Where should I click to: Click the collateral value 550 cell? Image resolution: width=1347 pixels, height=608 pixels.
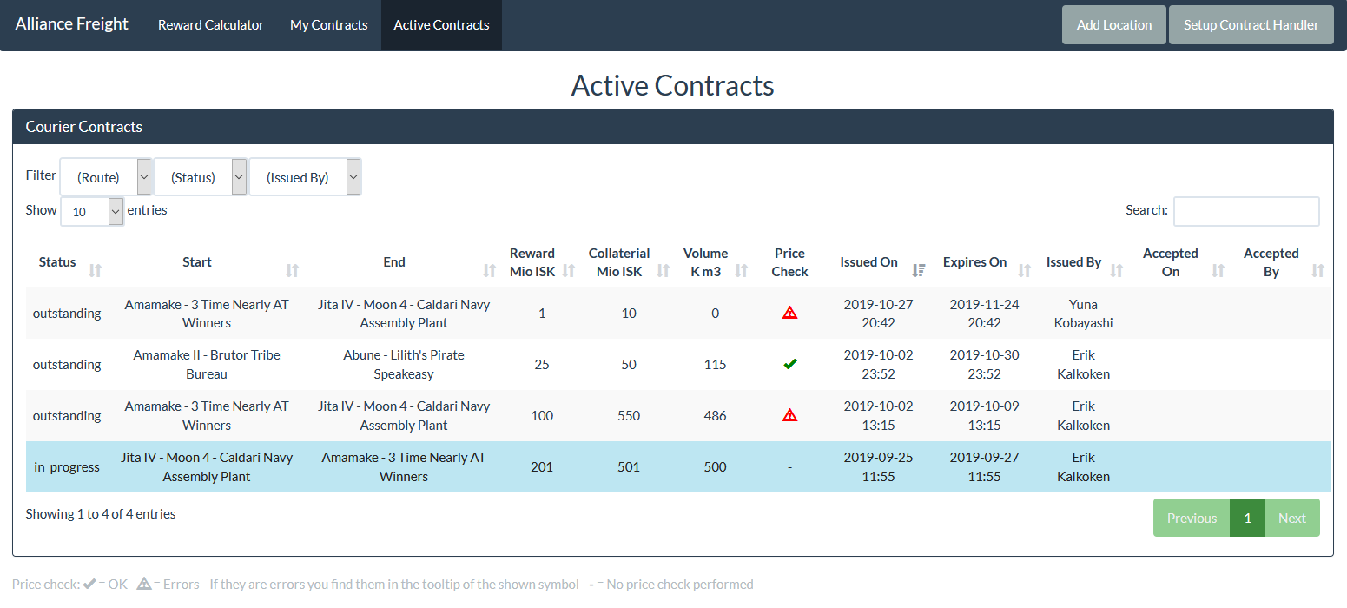tap(629, 416)
